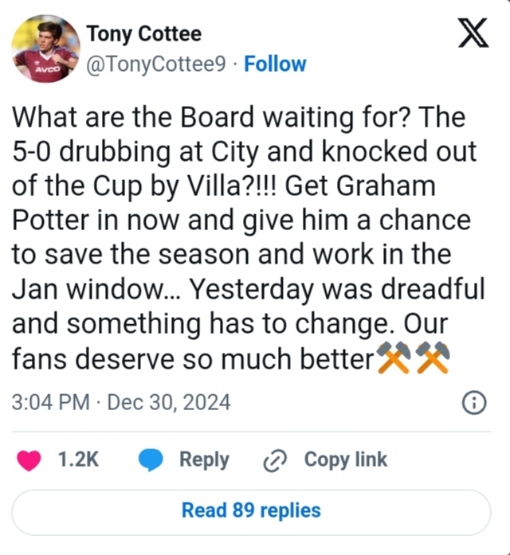Read 89 replies
Viewport: 510px width, 555px height.
(251, 510)
